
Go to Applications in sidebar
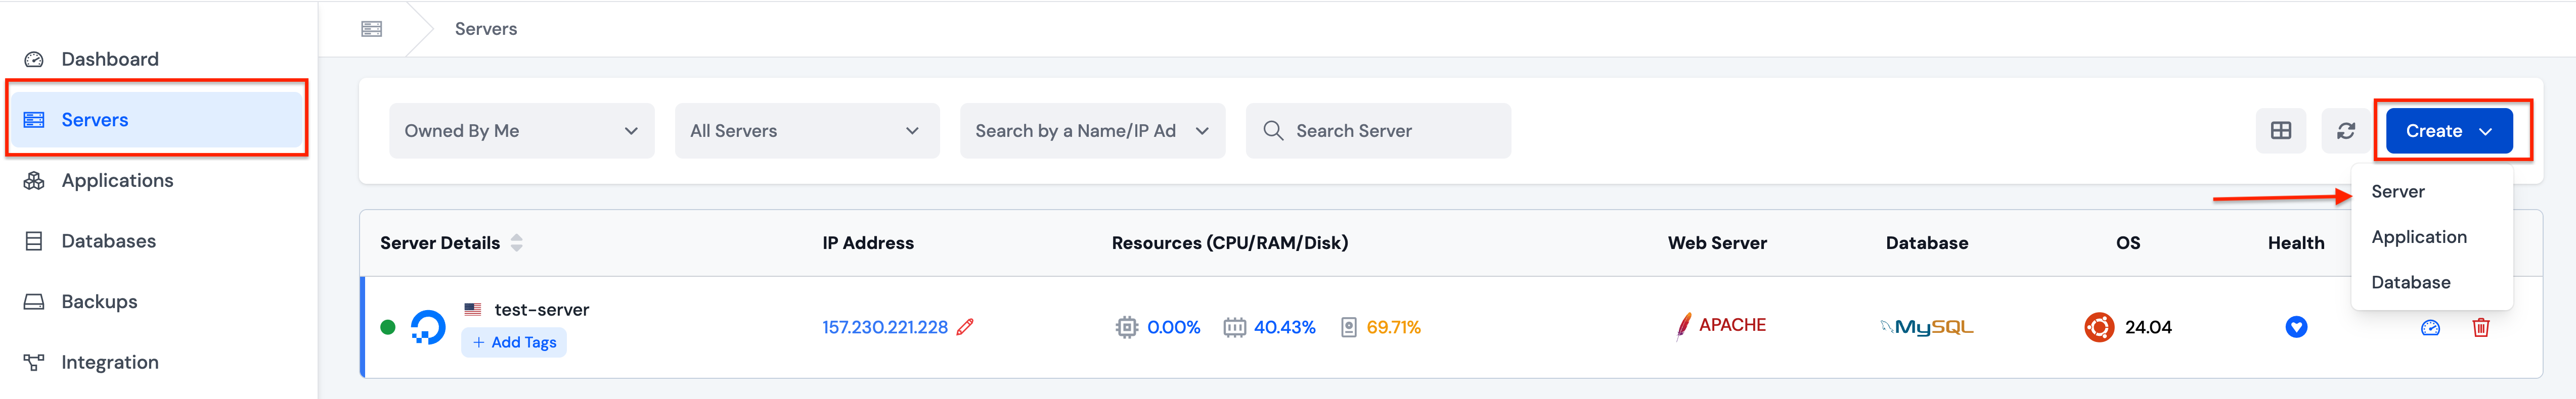coord(117,181)
